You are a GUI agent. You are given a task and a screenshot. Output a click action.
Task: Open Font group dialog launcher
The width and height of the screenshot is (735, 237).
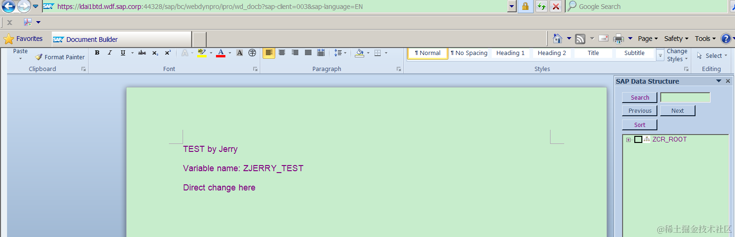point(255,69)
